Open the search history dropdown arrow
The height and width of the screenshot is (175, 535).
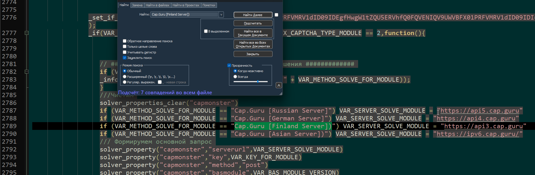pyautogui.click(x=221, y=15)
